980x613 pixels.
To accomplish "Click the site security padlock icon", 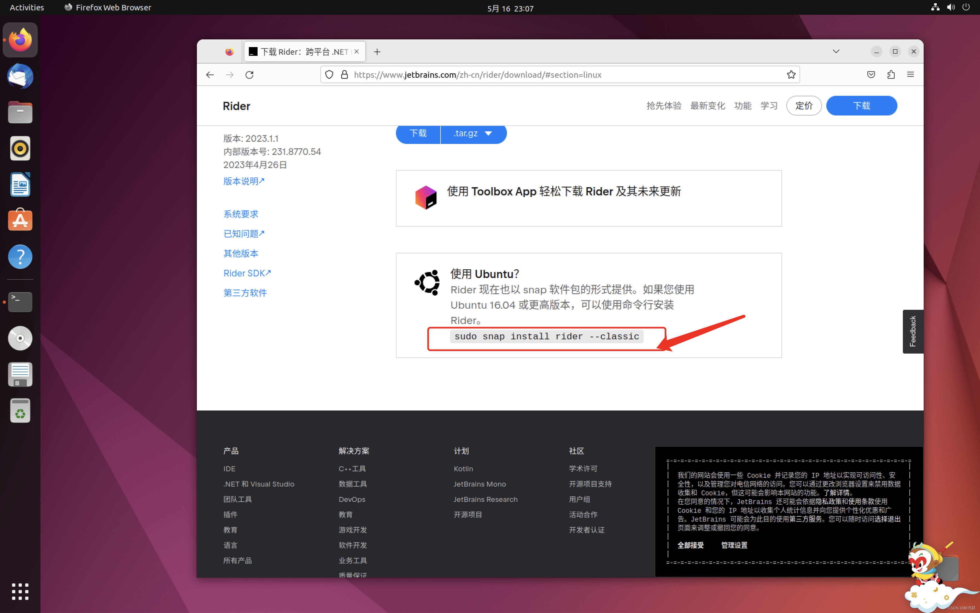I will point(344,75).
